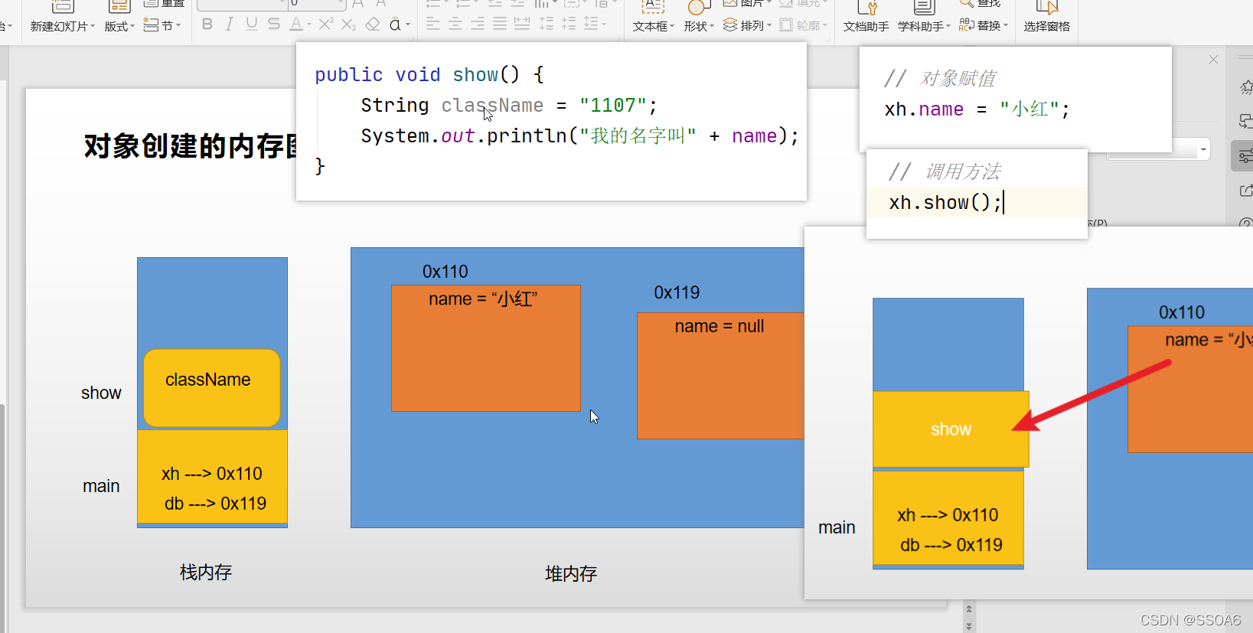Viewport: 1253px width, 633px height.
Task: Open New Slide (新建幻灯片) dropdown
Action: point(63,26)
